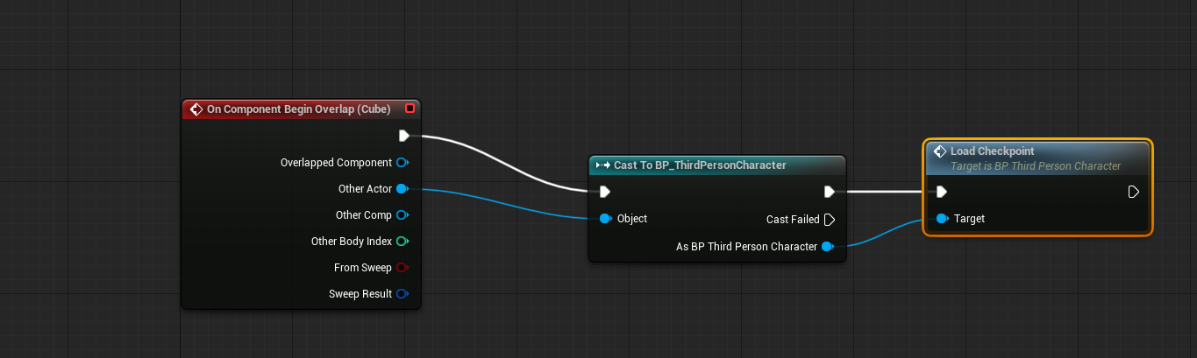Click the From Sweep boolean pin
The height and width of the screenshot is (358, 1197).
[x=403, y=268]
